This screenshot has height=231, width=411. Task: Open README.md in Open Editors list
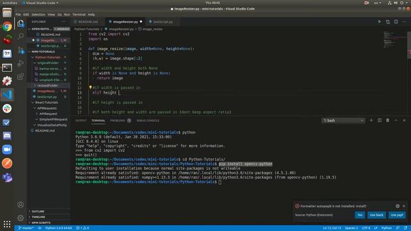pyautogui.click(x=50, y=34)
